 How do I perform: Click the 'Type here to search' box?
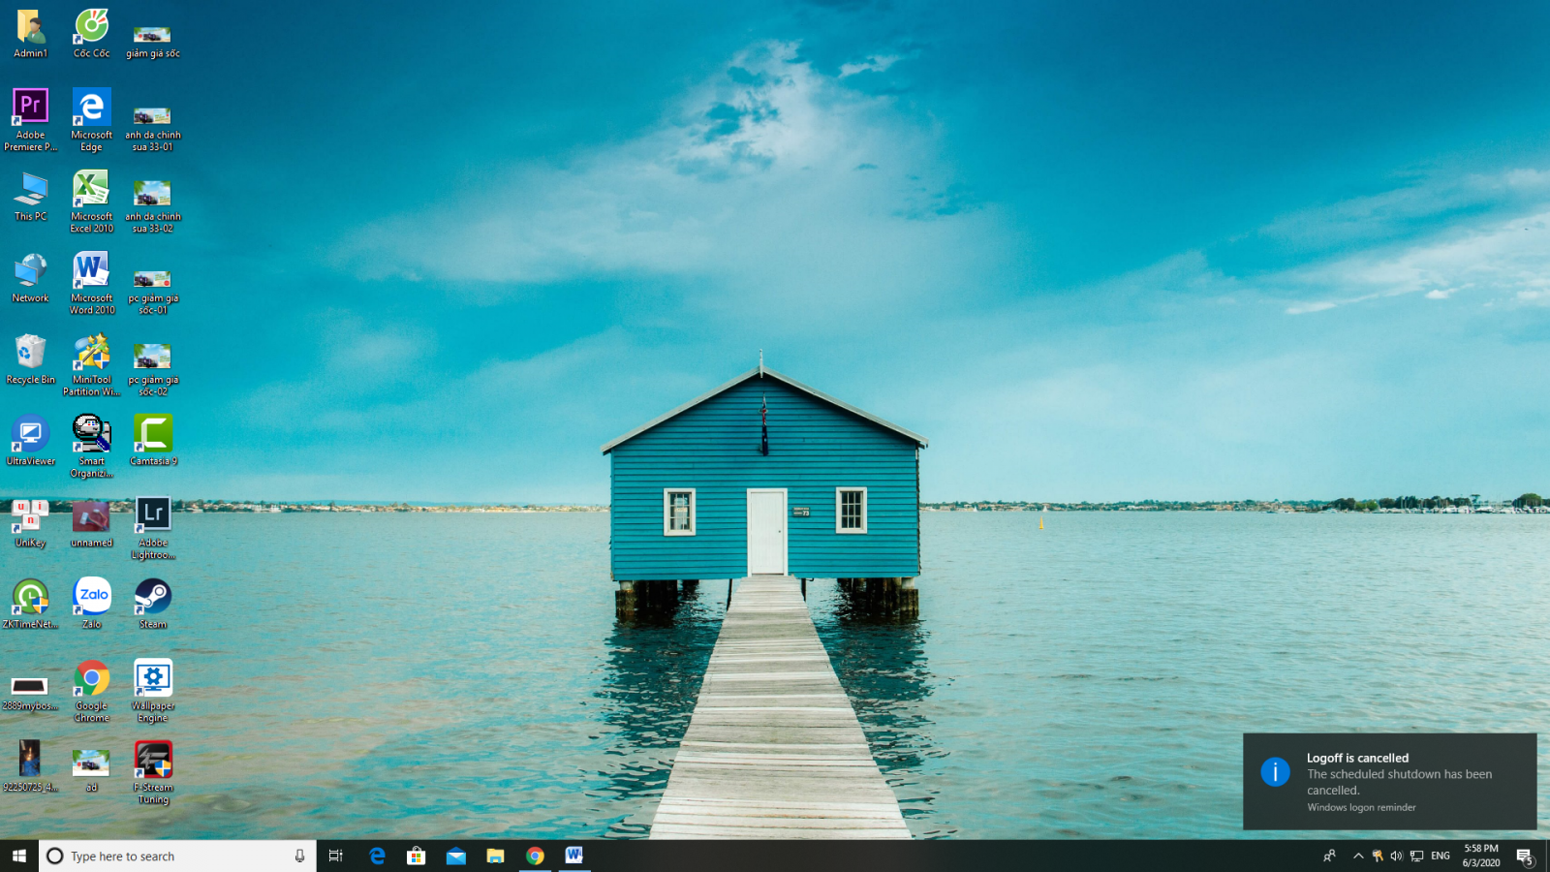174,856
